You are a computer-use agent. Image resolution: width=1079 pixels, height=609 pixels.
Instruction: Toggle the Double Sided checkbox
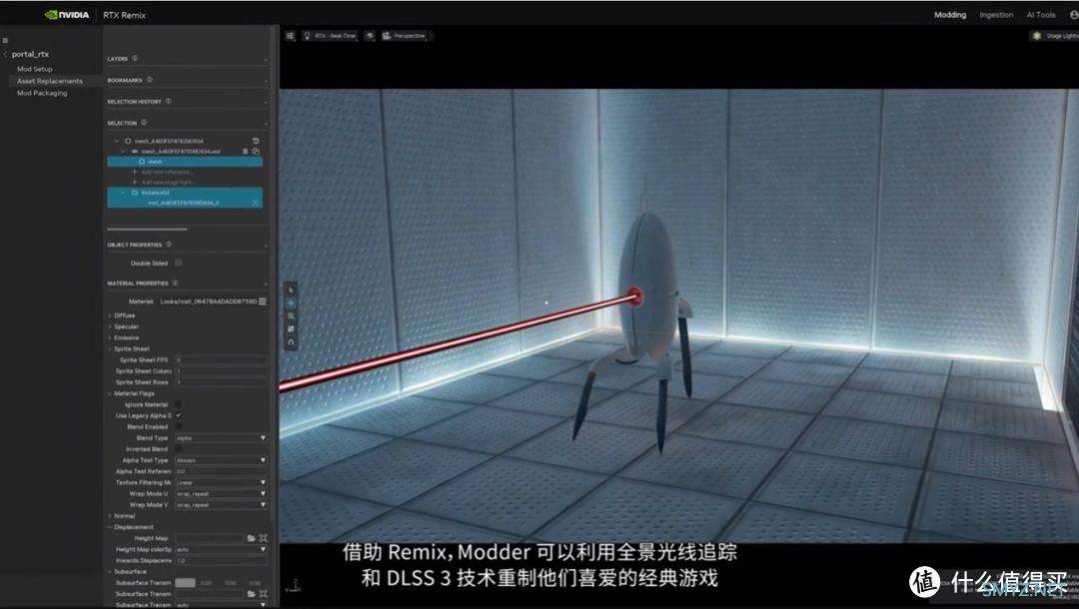click(x=178, y=263)
